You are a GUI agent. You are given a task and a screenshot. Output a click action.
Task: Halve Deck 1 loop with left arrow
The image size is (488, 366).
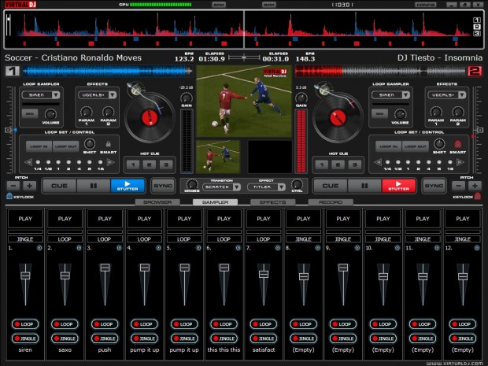28,162
